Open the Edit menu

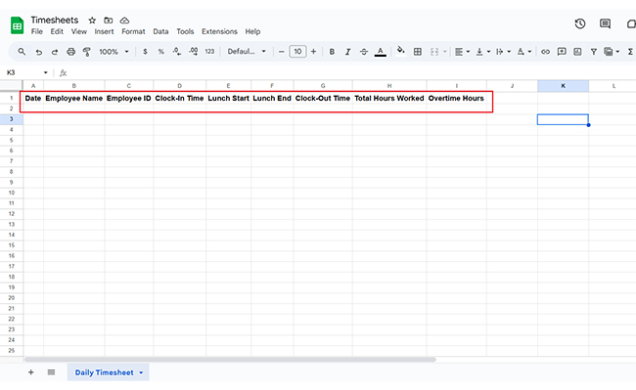tap(57, 31)
